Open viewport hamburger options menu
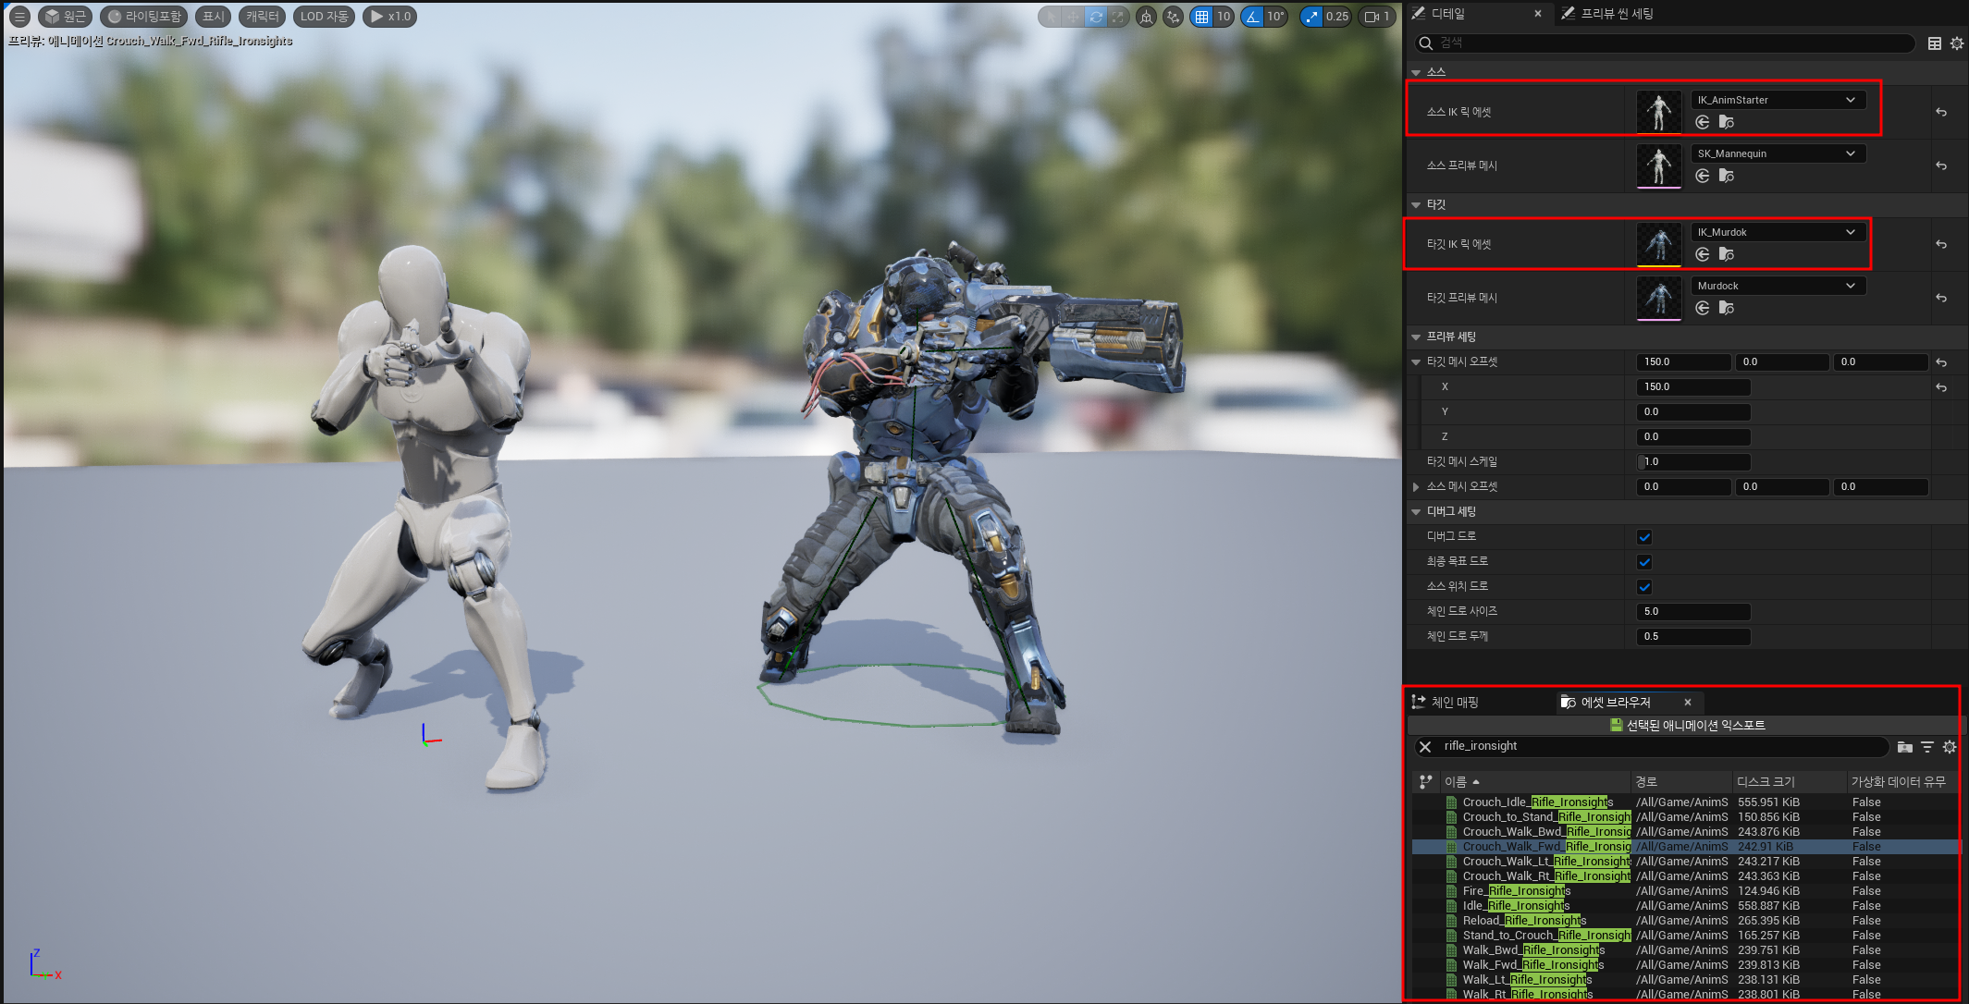 [19, 17]
